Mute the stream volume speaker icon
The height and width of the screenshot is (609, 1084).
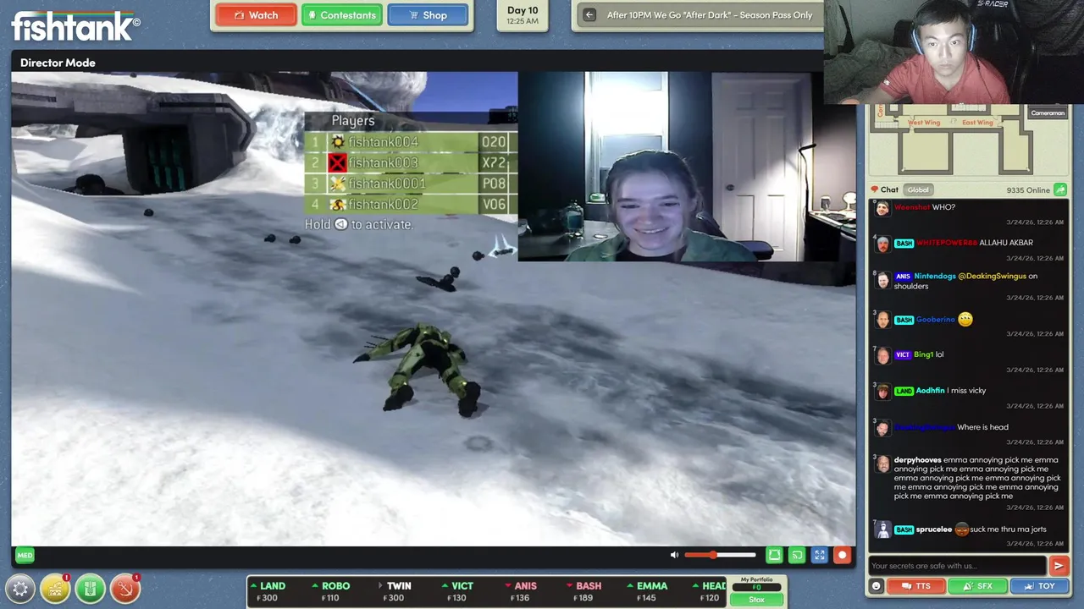tap(674, 555)
